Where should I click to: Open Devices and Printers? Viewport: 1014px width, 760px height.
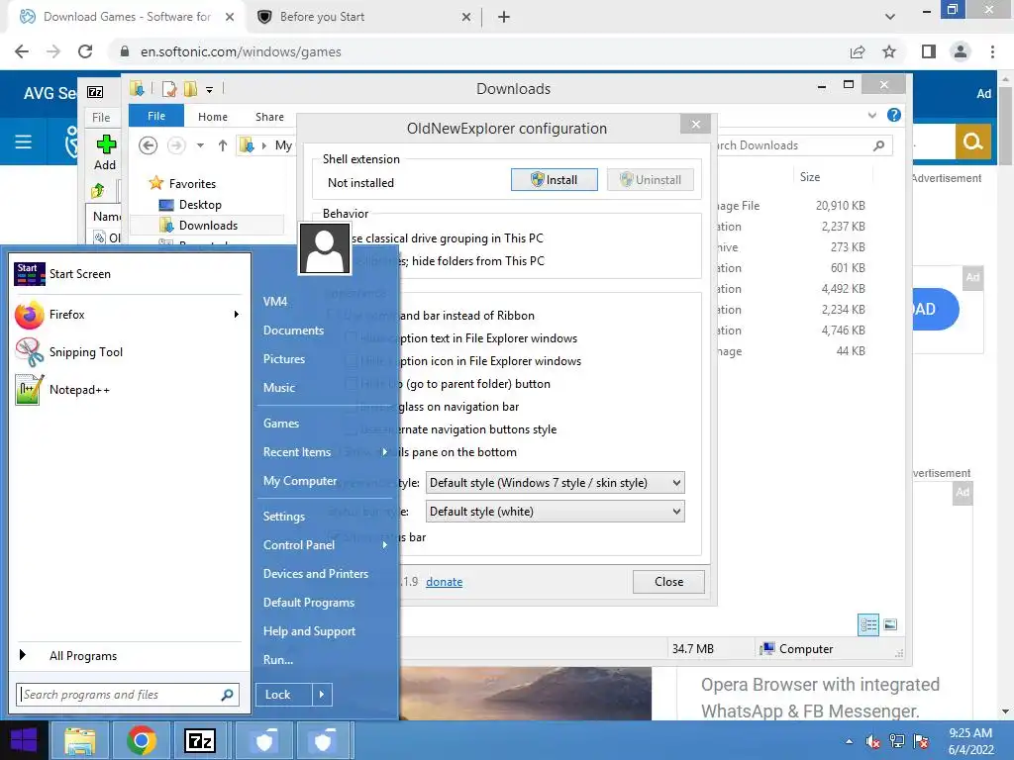316,574
